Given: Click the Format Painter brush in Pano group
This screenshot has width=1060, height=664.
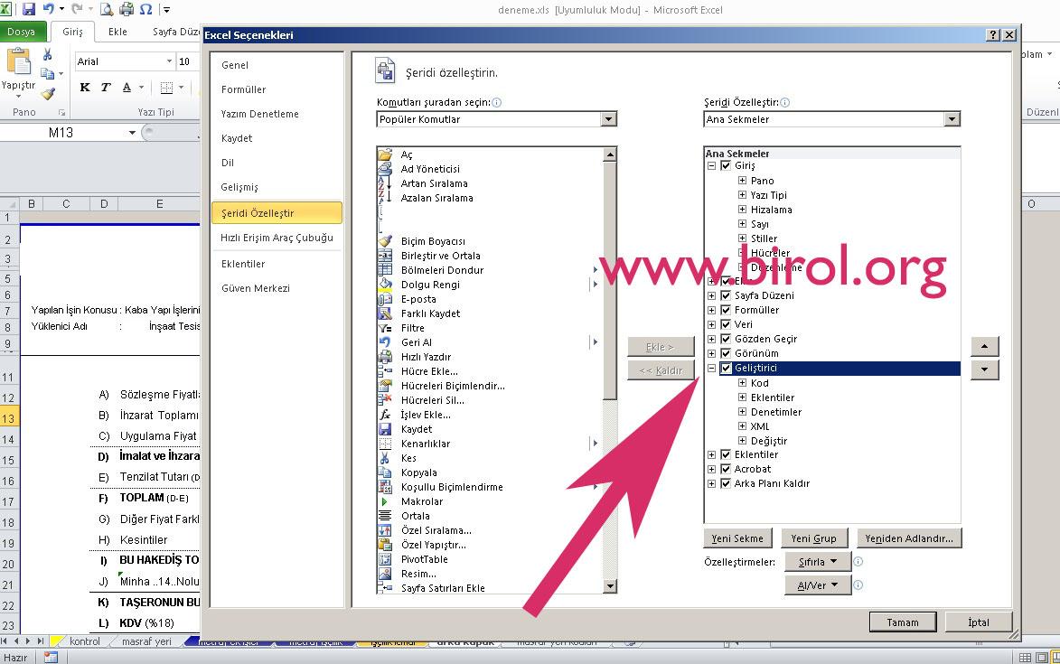Looking at the screenshot, I should pyautogui.click(x=47, y=94).
